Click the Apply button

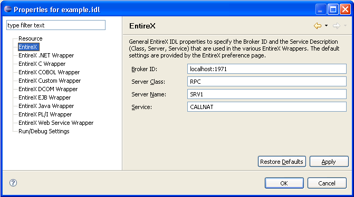(x=329, y=162)
